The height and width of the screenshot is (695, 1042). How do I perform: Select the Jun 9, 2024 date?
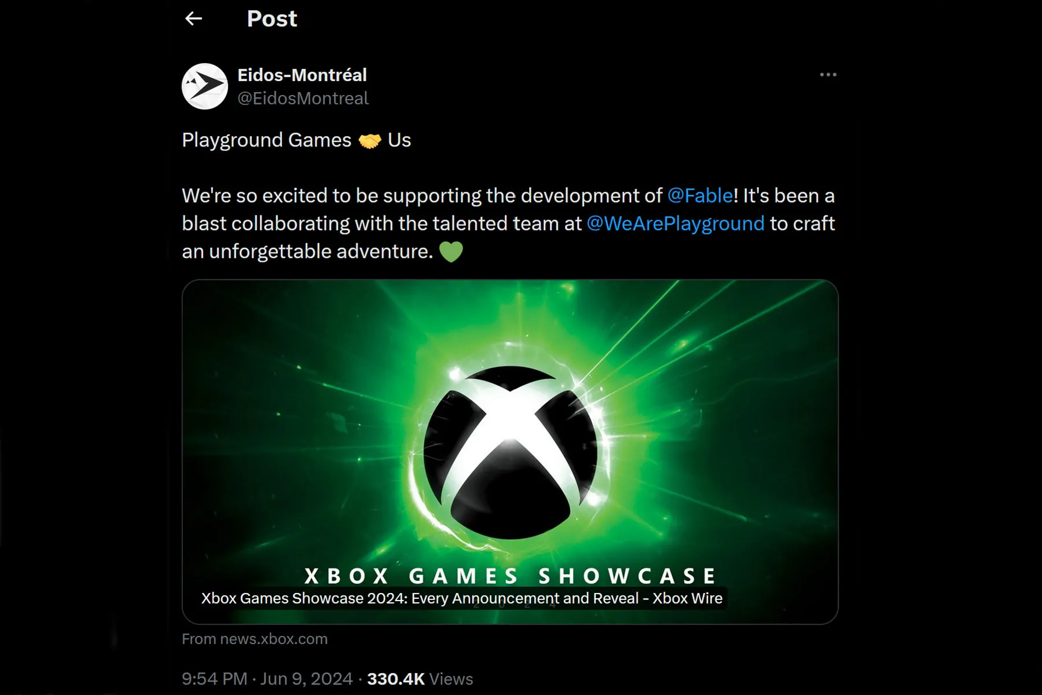click(x=307, y=679)
